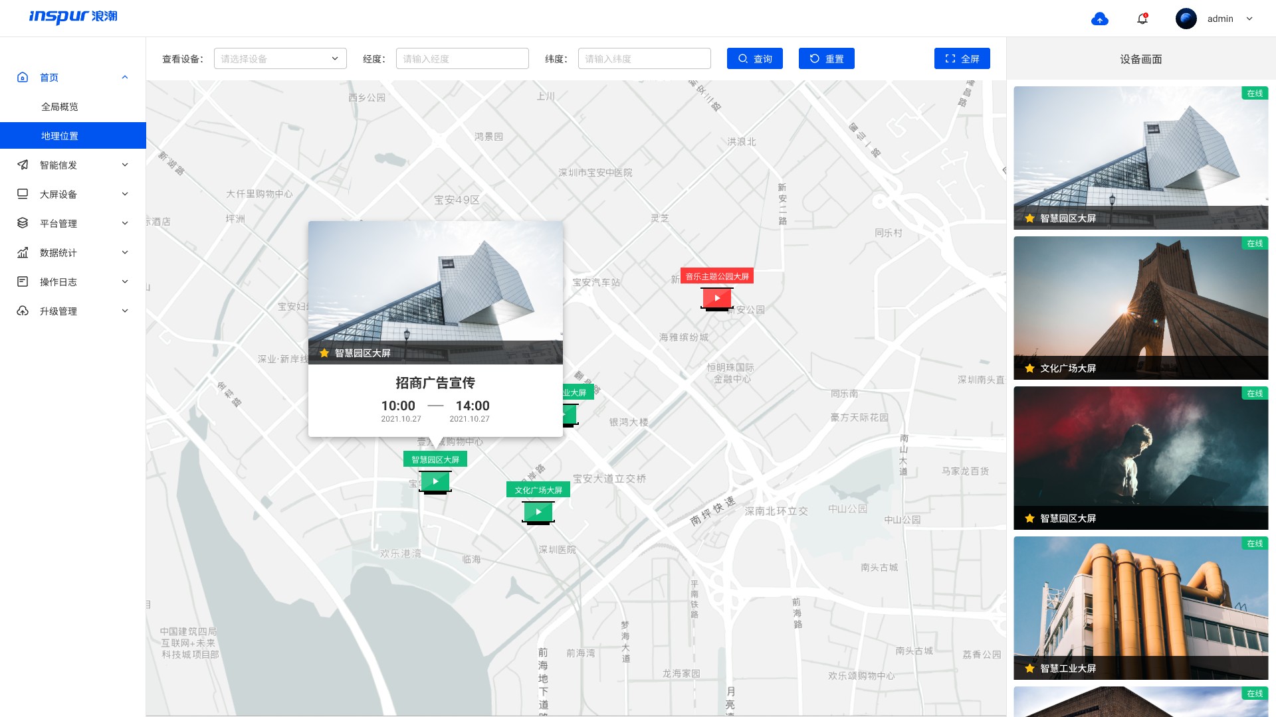Click the star on 文化广场大屏 card
1276x717 pixels.
[x=1029, y=368]
